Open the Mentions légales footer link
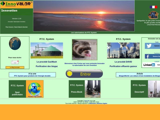The image size is (160, 120). (102, 103)
